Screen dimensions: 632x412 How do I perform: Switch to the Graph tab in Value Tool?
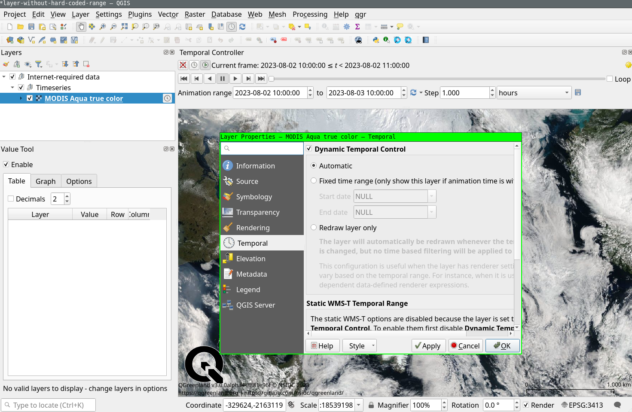tap(46, 181)
